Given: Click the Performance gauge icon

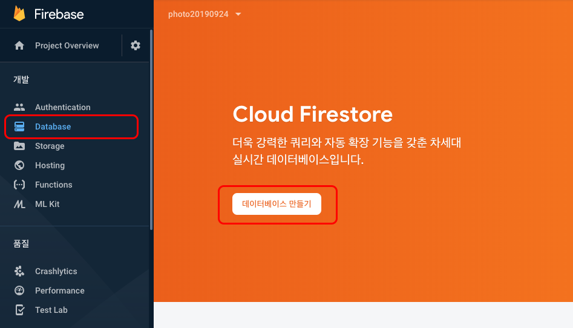Looking at the screenshot, I should pos(19,290).
